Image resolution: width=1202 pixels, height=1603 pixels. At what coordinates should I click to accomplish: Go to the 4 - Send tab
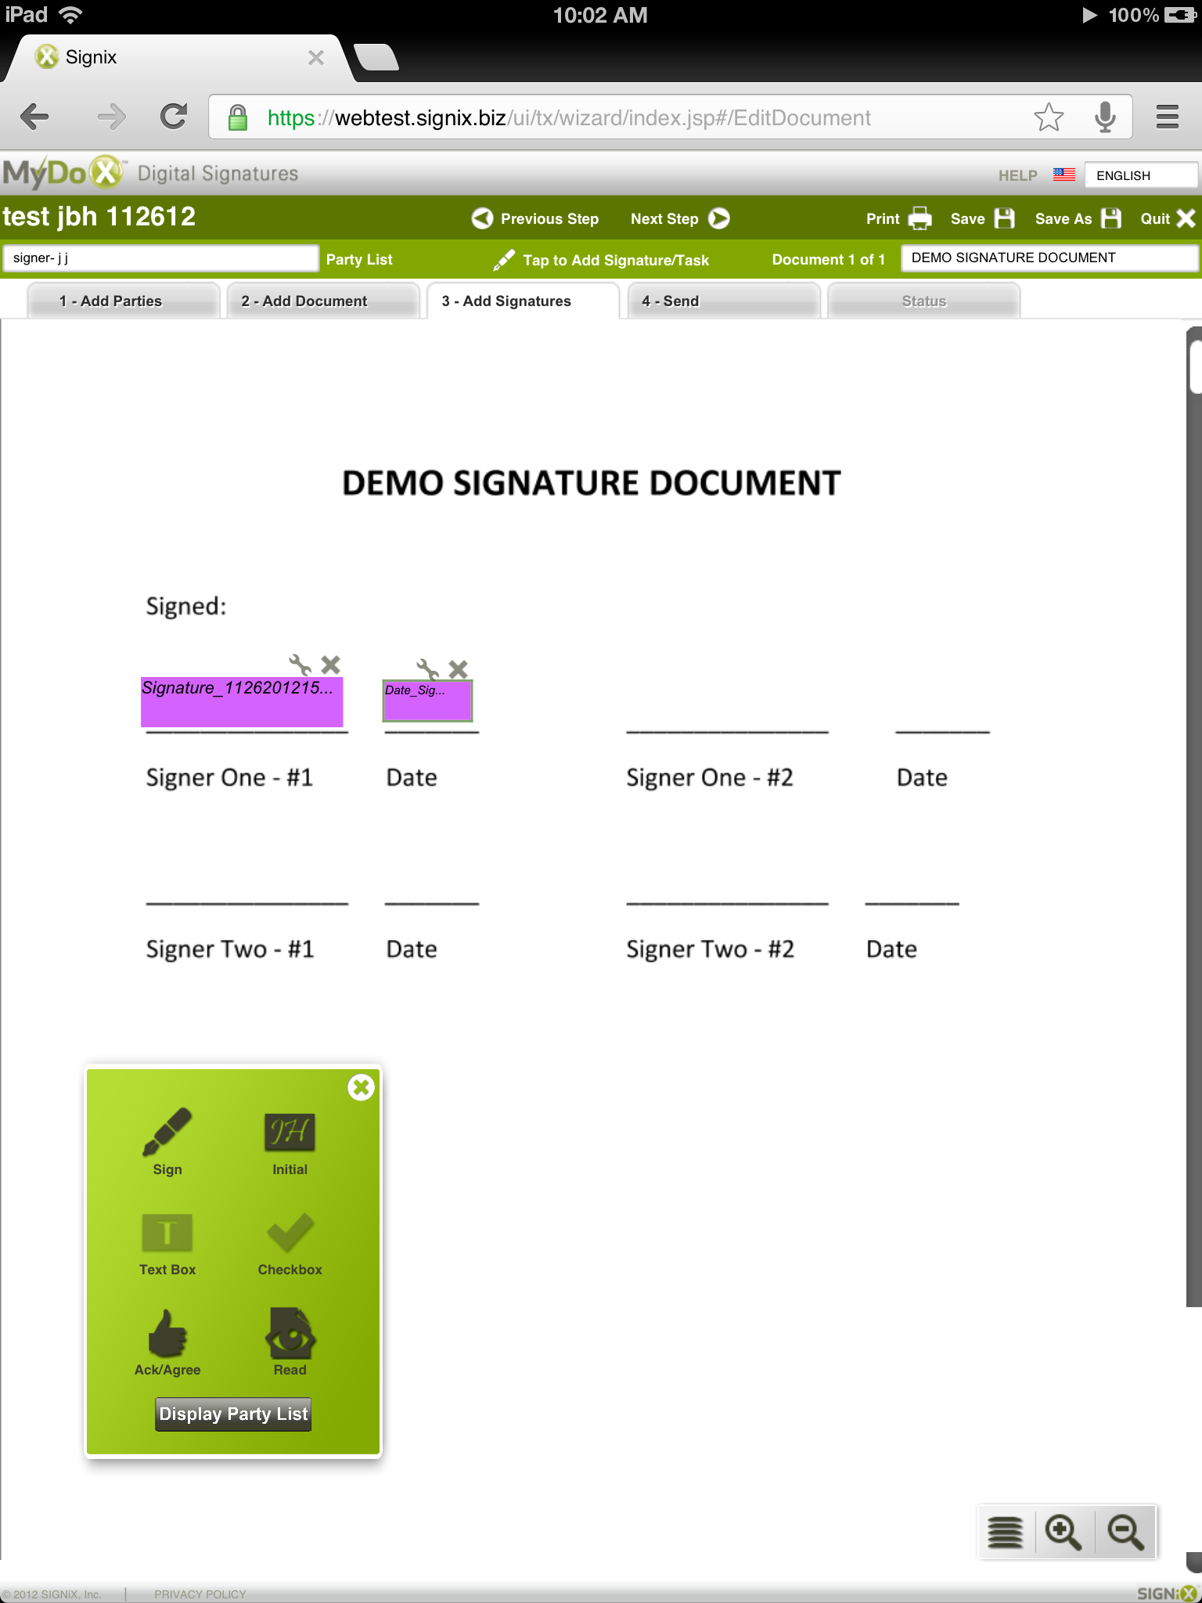click(724, 301)
